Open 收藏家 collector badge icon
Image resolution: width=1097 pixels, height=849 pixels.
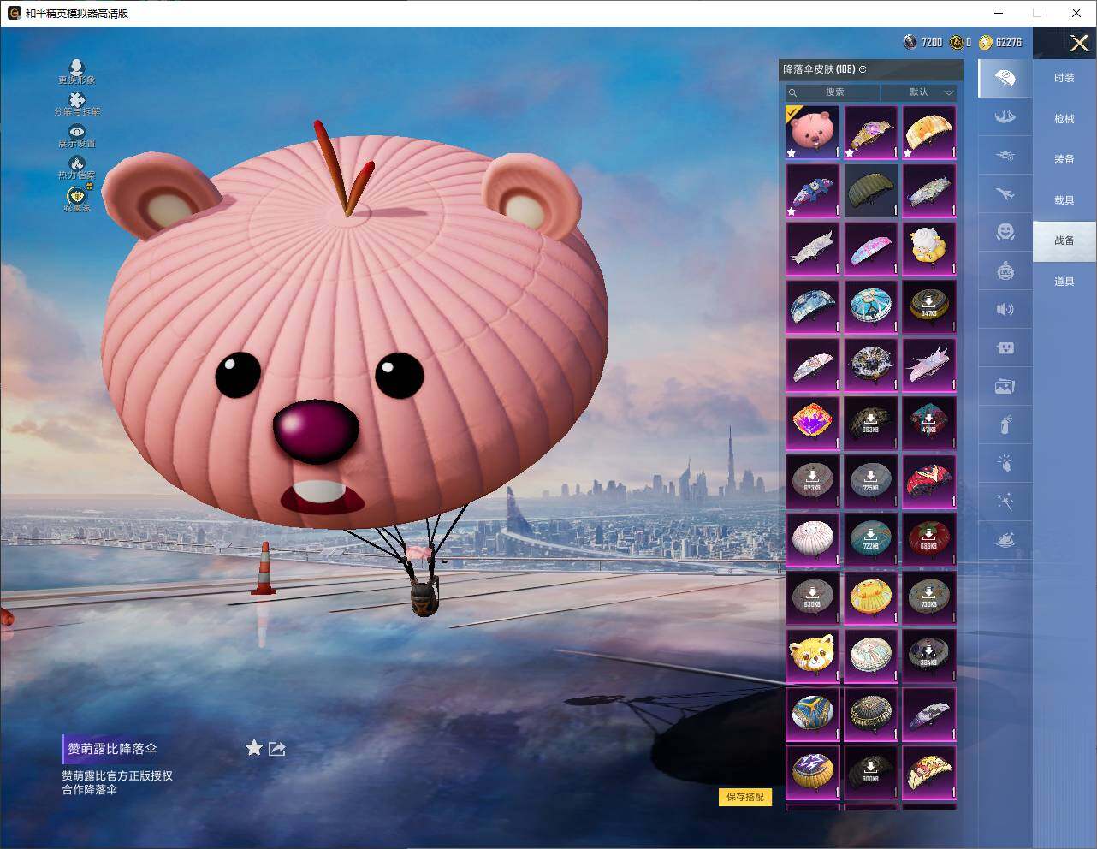(x=77, y=199)
